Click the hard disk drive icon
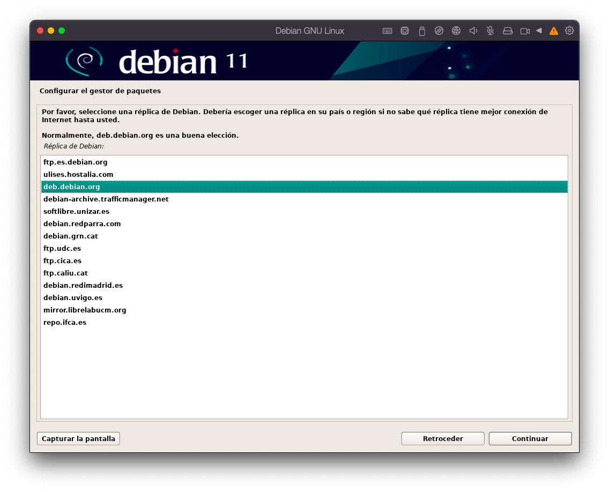Image resolution: width=609 pixels, height=492 pixels. tap(507, 31)
